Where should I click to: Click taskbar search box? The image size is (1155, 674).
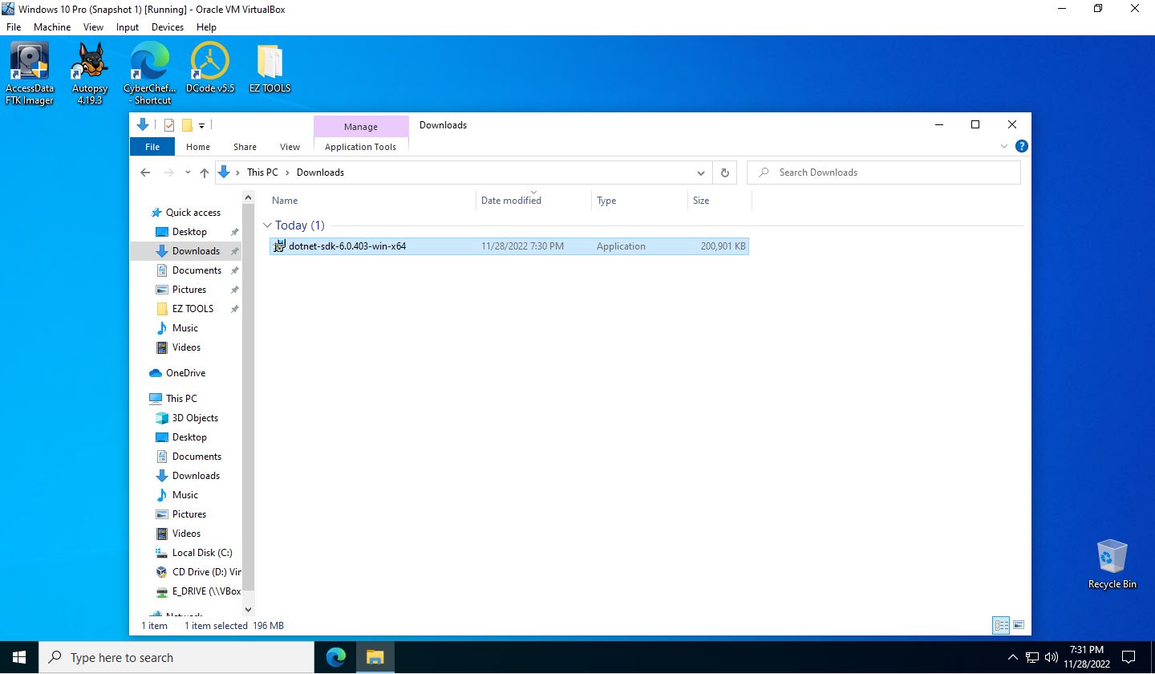pyautogui.click(x=176, y=658)
